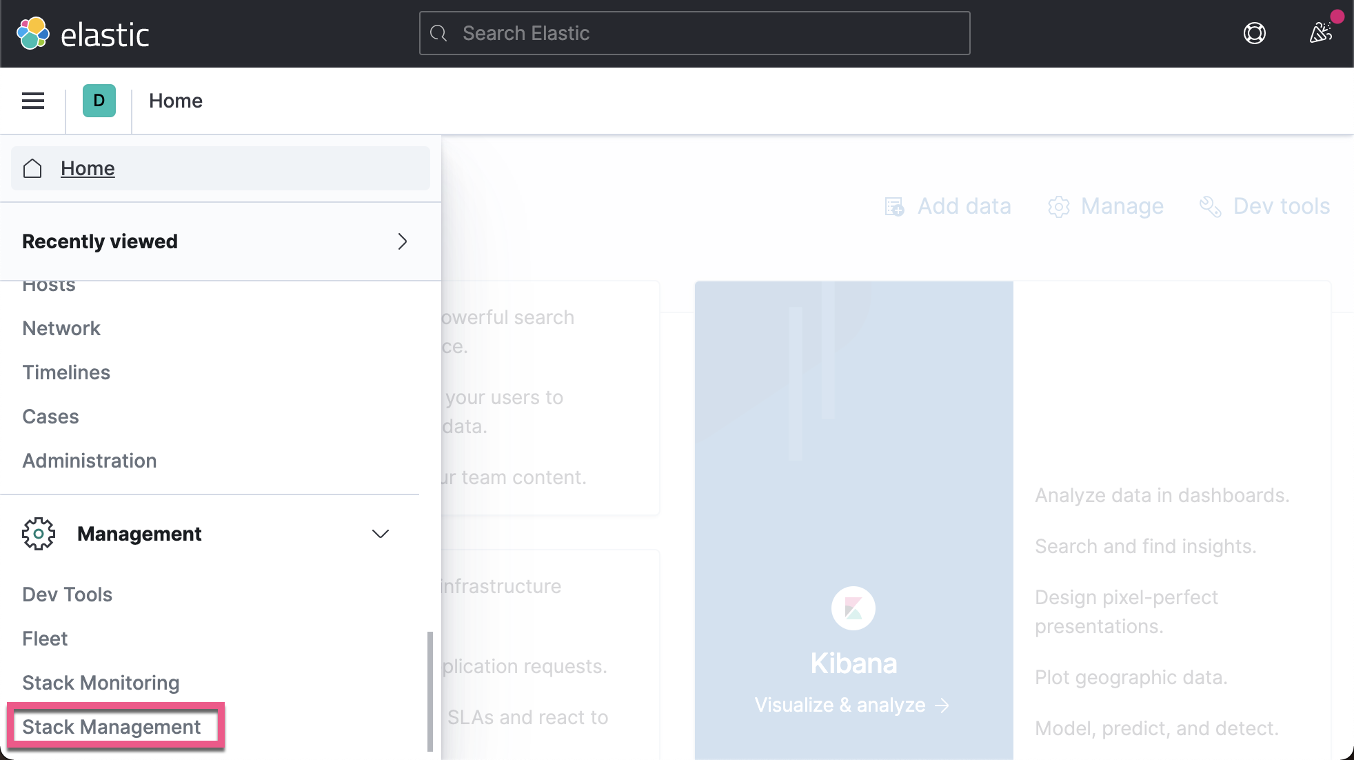Open Stack Monitoring from menu
The width and height of the screenshot is (1354, 760).
(x=101, y=682)
